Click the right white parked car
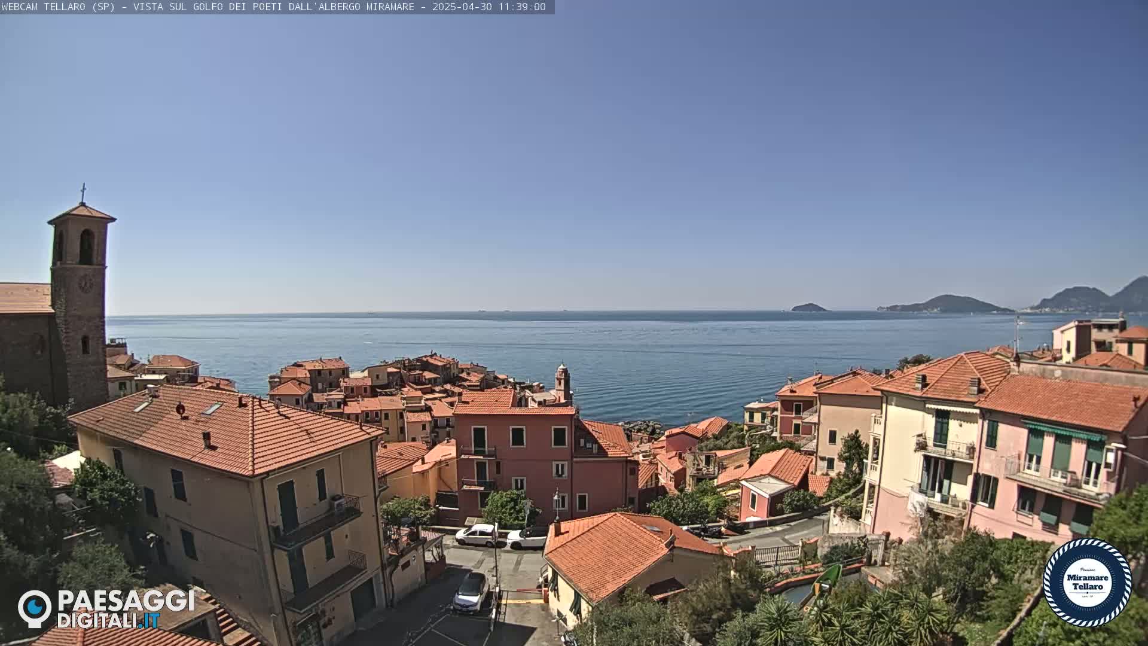Image resolution: width=1148 pixels, height=646 pixels. tap(527, 538)
